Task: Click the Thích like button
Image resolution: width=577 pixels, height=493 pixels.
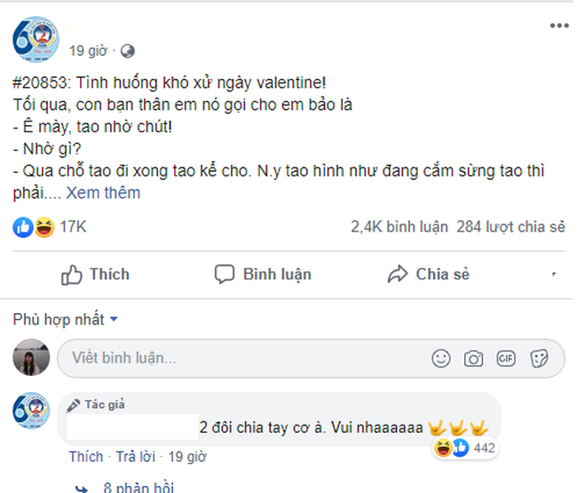Action: [x=95, y=274]
